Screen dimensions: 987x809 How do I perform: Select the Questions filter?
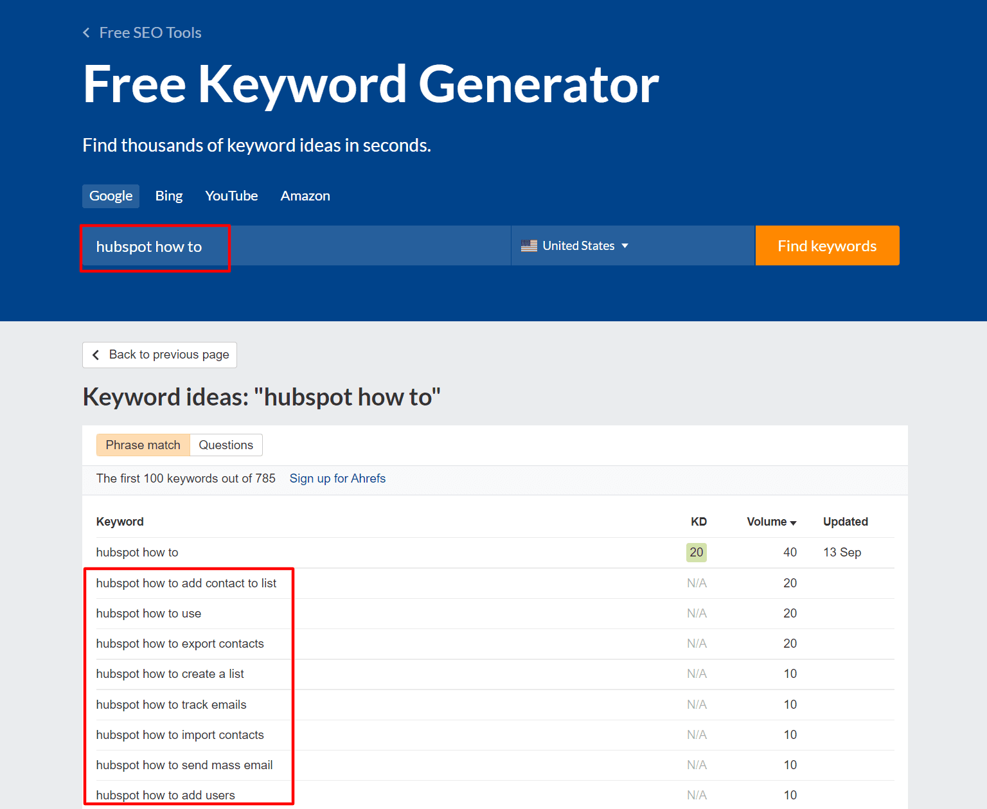226,445
